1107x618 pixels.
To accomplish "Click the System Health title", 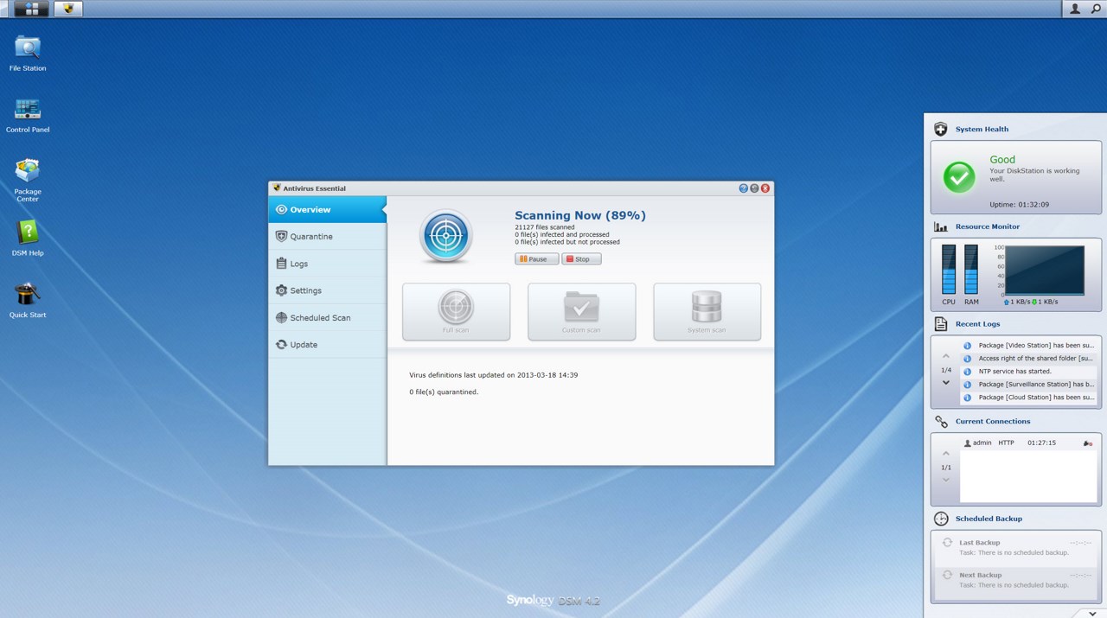I will tap(982, 129).
